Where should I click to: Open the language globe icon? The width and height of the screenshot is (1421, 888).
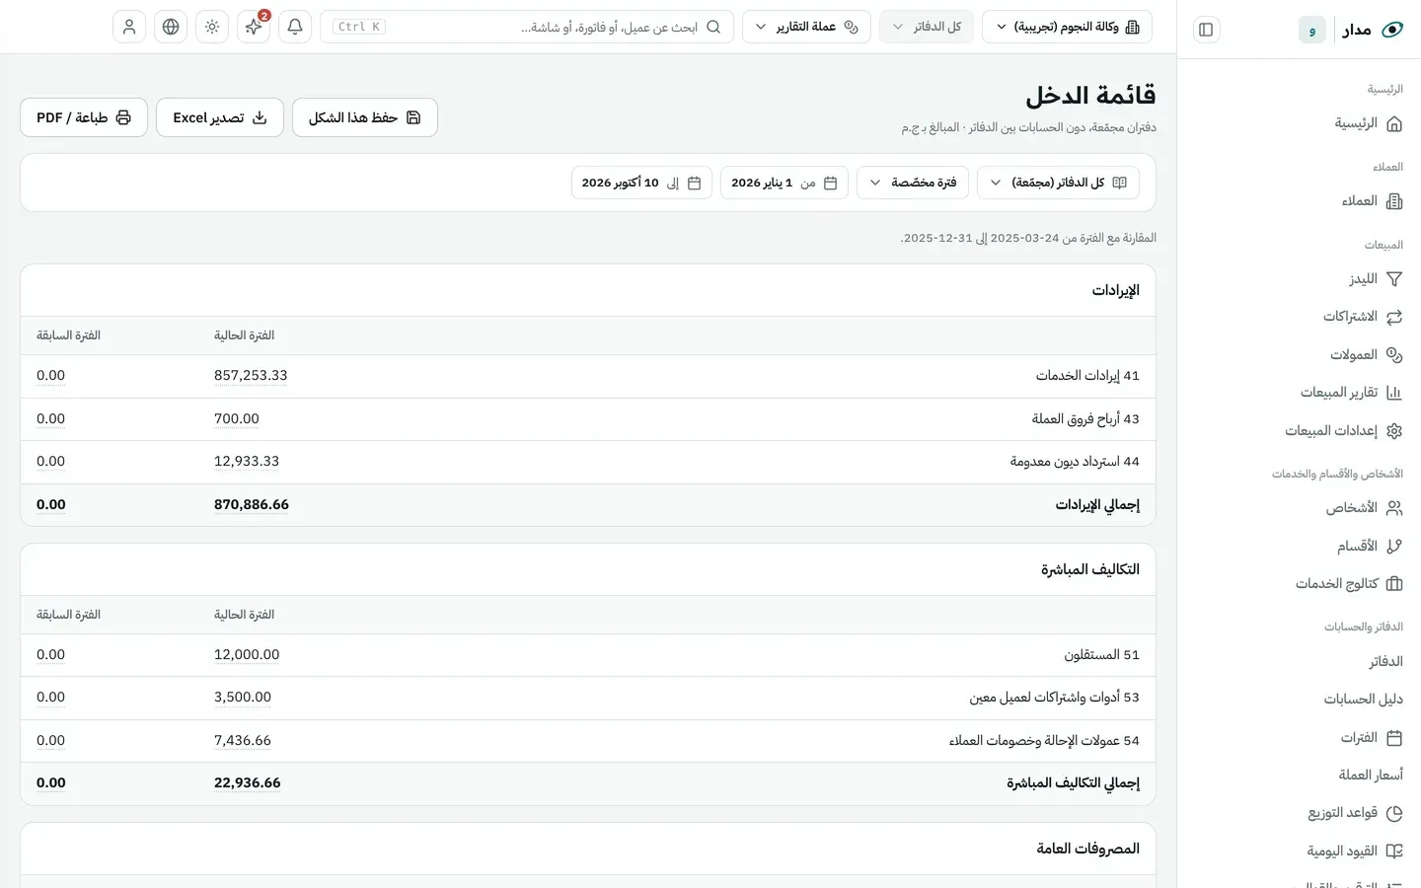point(171,27)
